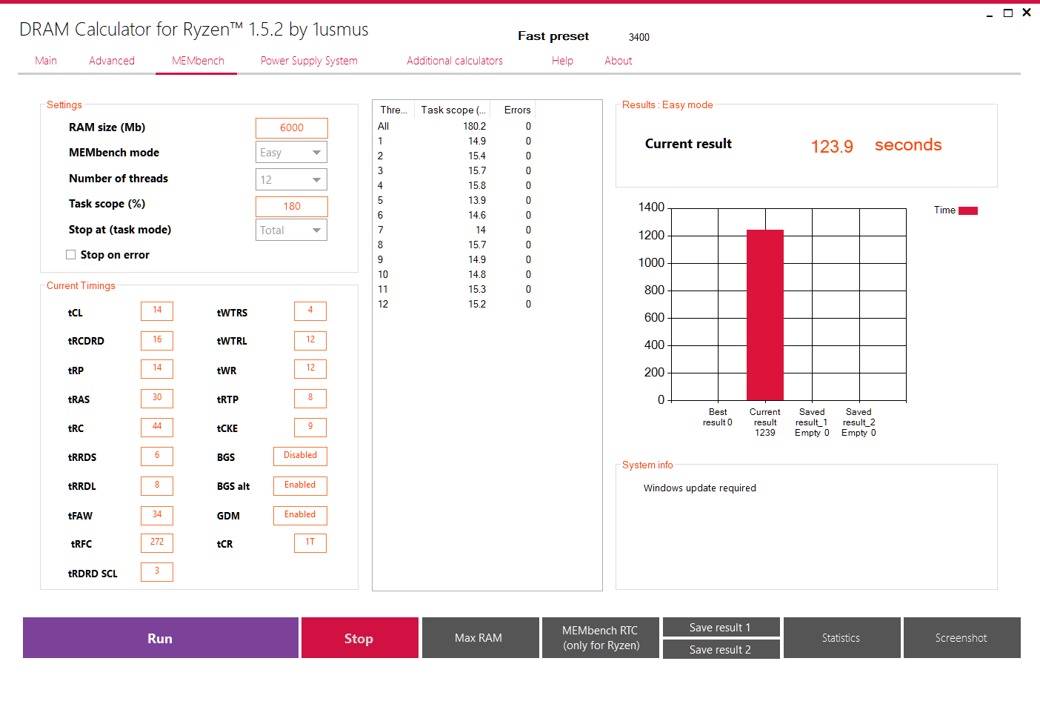
Task: Select the All row in results table
Action: pos(454,126)
